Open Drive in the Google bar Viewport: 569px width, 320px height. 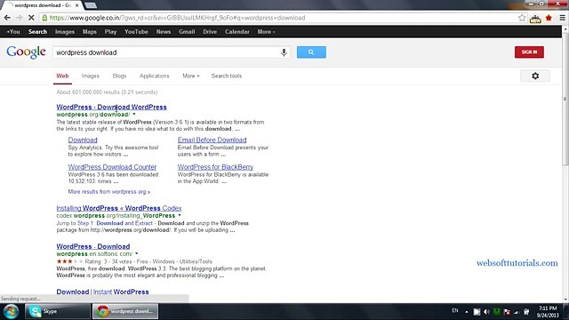210,32
